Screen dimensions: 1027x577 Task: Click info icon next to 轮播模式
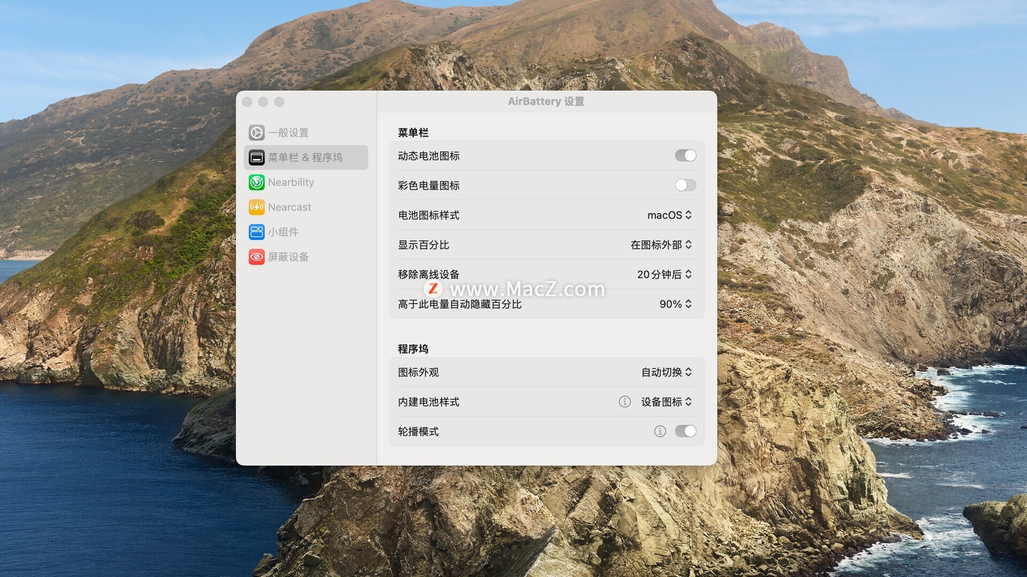(660, 431)
